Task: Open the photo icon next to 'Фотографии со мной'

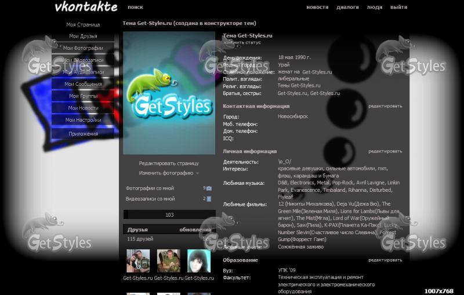Action: click(x=209, y=188)
